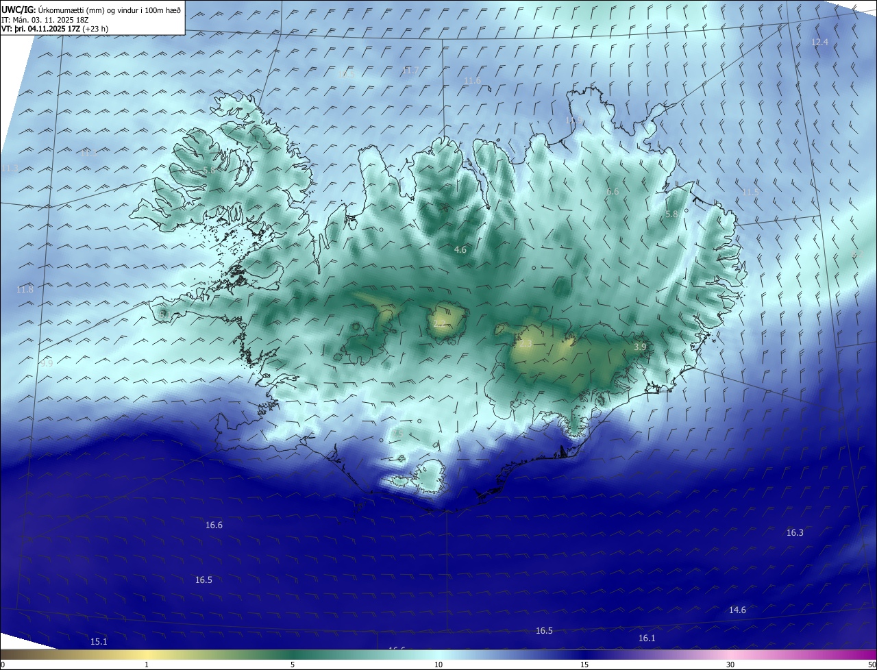The height and width of the screenshot is (670, 877).
Task: Click the initial time line 'IT: Mán. 03. 11. 2025 18Z'
Action: 46,19
